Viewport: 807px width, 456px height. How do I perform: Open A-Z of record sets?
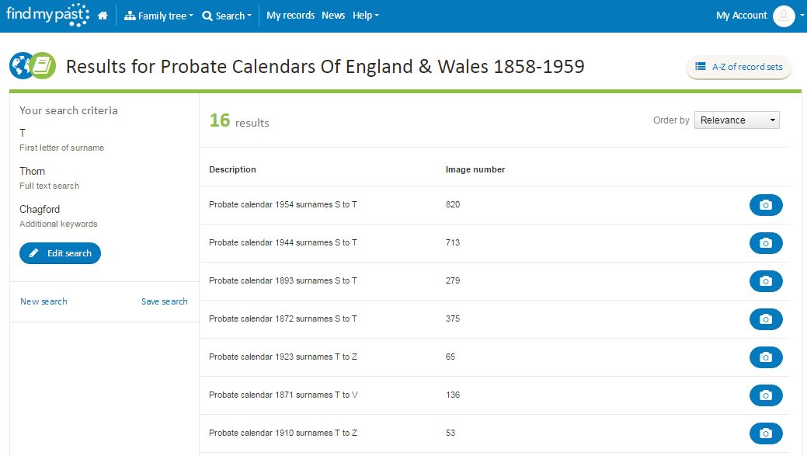[739, 68]
